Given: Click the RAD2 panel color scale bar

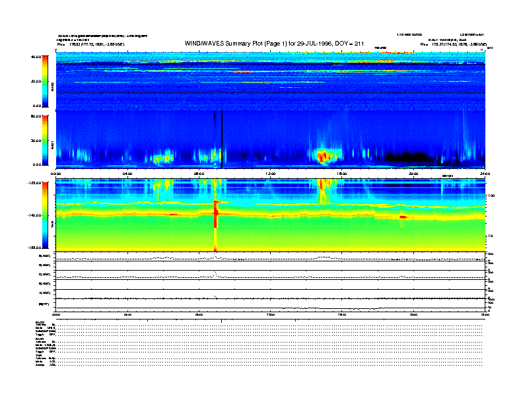Looking at the screenshot, I should 45,81.
